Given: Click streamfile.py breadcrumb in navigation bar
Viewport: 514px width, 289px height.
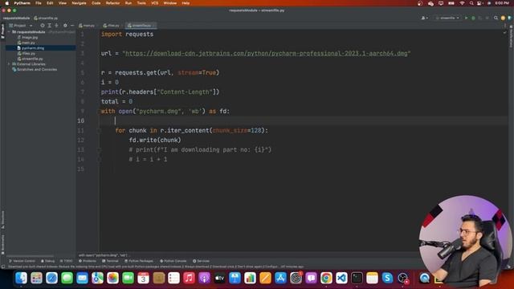Looking at the screenshot, I should (46, 18).
